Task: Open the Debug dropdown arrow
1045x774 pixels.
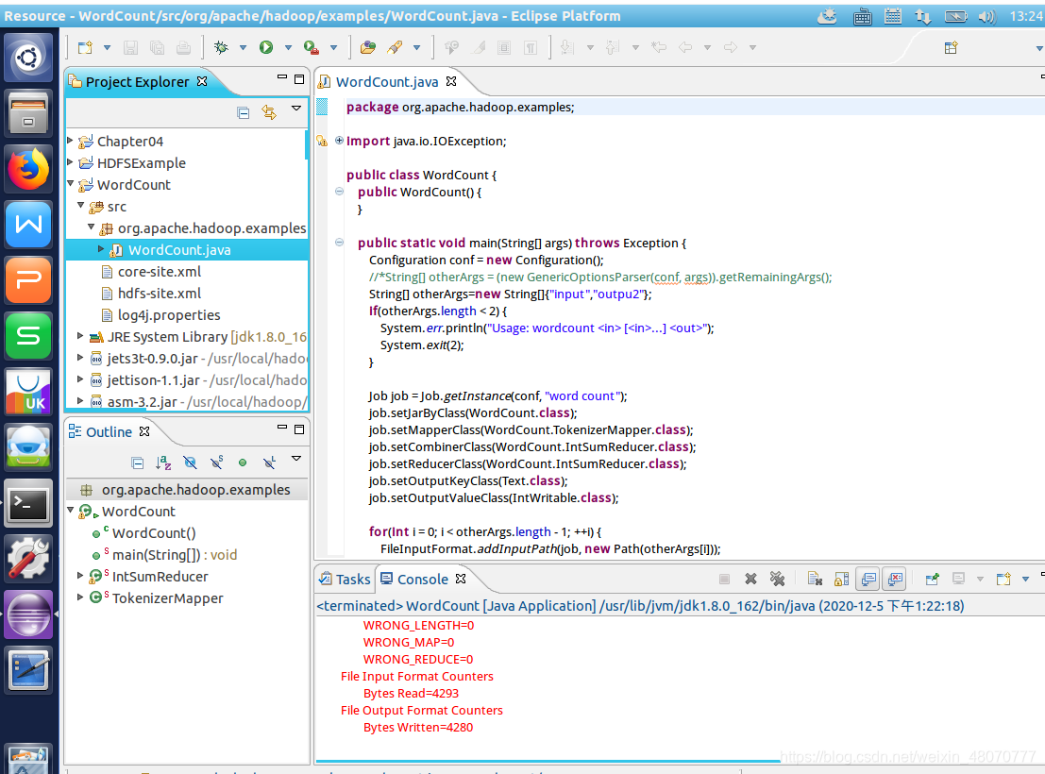Action: (243, 47)
